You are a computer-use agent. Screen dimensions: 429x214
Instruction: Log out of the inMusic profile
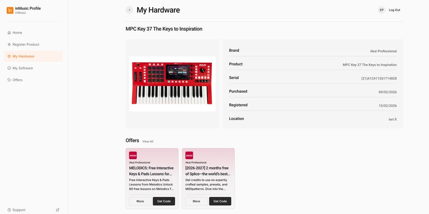pyautogui.click(x=395, y=10)
